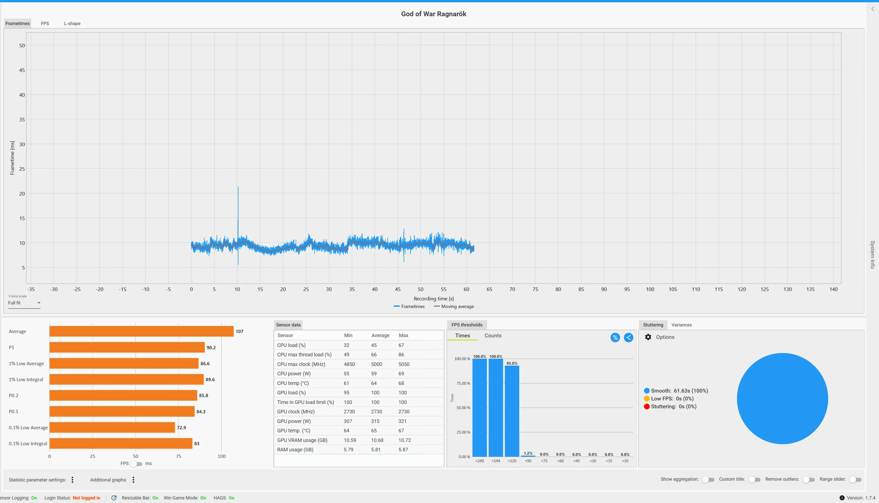Open the Variances tab
Viewport: 879px width, 503px height.
tap(681, 325)
